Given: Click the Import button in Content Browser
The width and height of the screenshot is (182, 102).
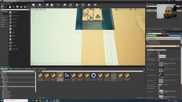Looking at the screenshot, I should point(11,69).
